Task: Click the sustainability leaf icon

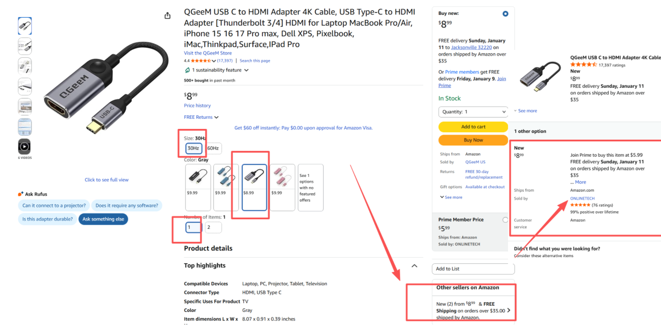Action: click(187, 70)
